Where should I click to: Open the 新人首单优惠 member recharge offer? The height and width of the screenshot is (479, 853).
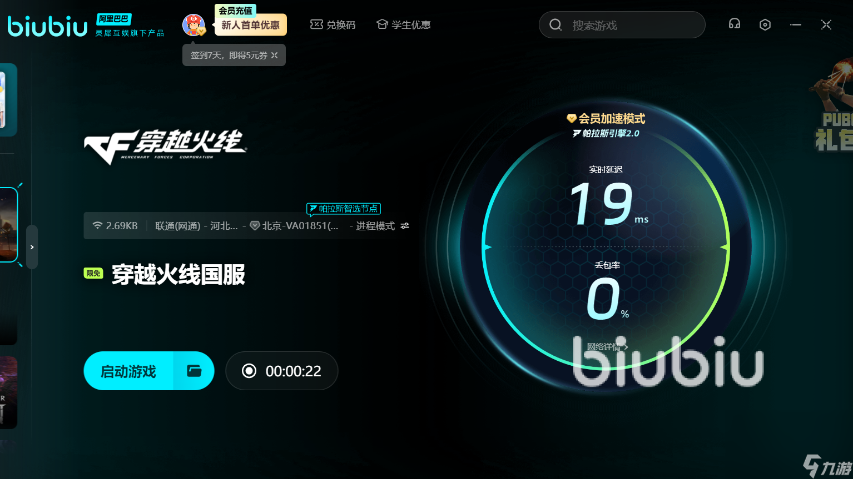point(250,25)
